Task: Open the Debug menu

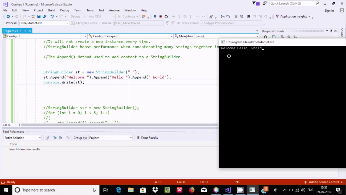Action: tap(64, 10)
